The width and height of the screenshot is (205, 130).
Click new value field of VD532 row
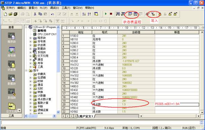[177, 104]
